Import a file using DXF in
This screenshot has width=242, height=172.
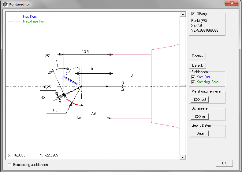(200, 116)
